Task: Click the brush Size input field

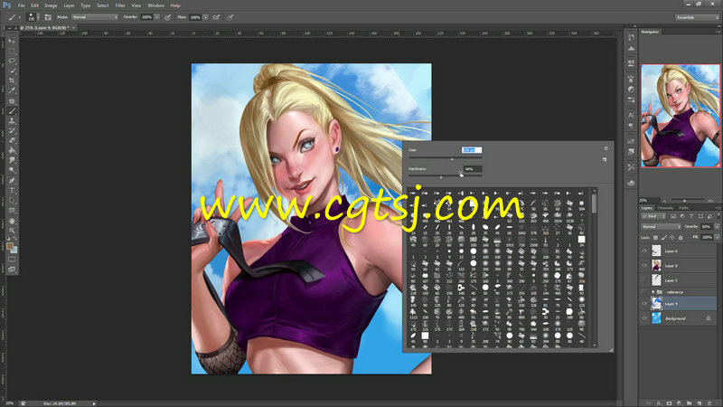Action: point(472,150)
